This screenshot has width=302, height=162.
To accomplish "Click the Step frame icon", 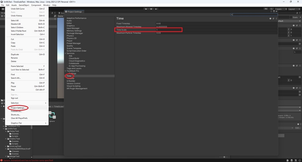I will pyautogui.click(x=156, y=9).
